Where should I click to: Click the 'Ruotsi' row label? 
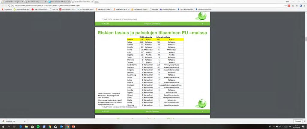point(130,50)
